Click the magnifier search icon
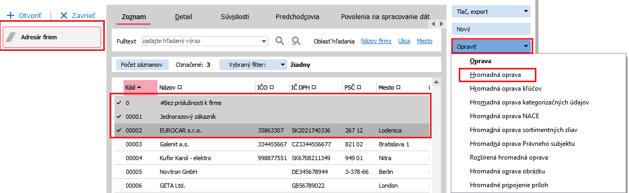 click(x=279, y=41)
